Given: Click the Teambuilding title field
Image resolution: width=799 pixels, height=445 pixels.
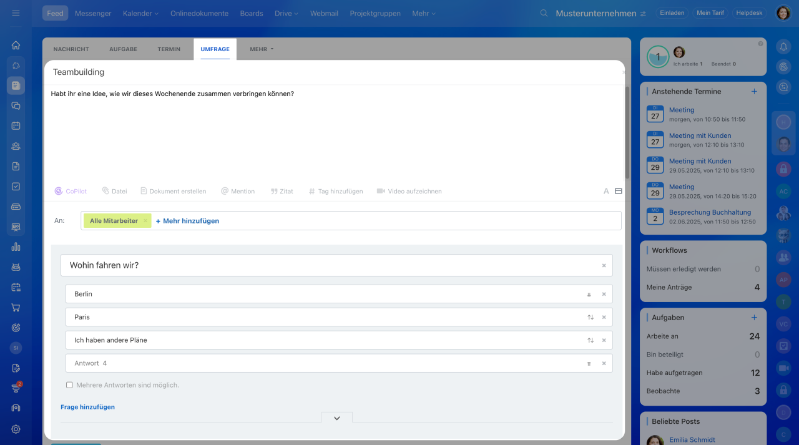Looking at the screenshot, I should tap(334, 72).
